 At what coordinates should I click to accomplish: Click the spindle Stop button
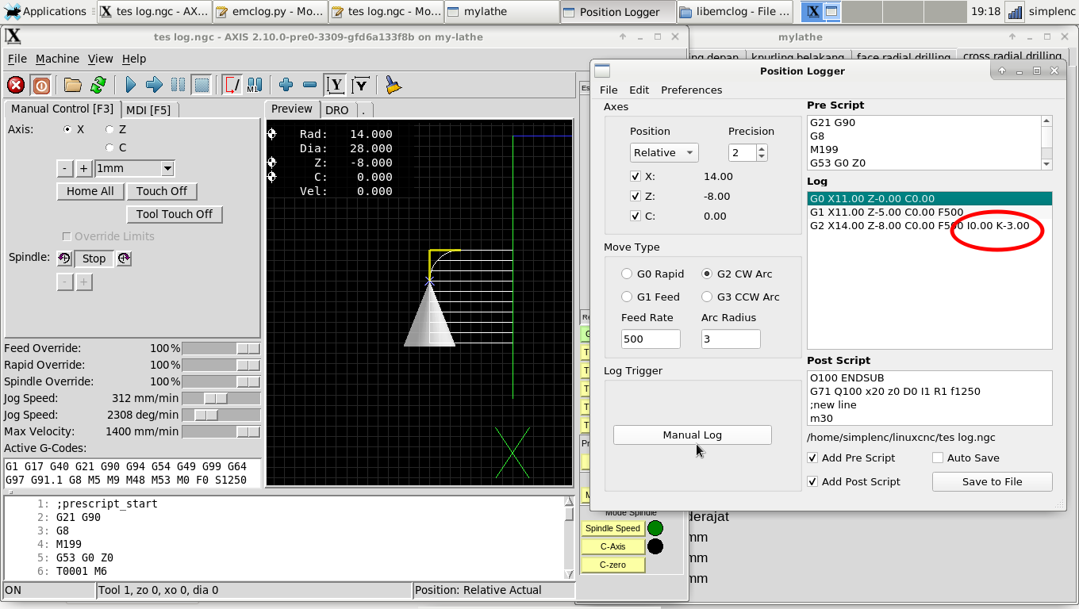pos(94,259)
